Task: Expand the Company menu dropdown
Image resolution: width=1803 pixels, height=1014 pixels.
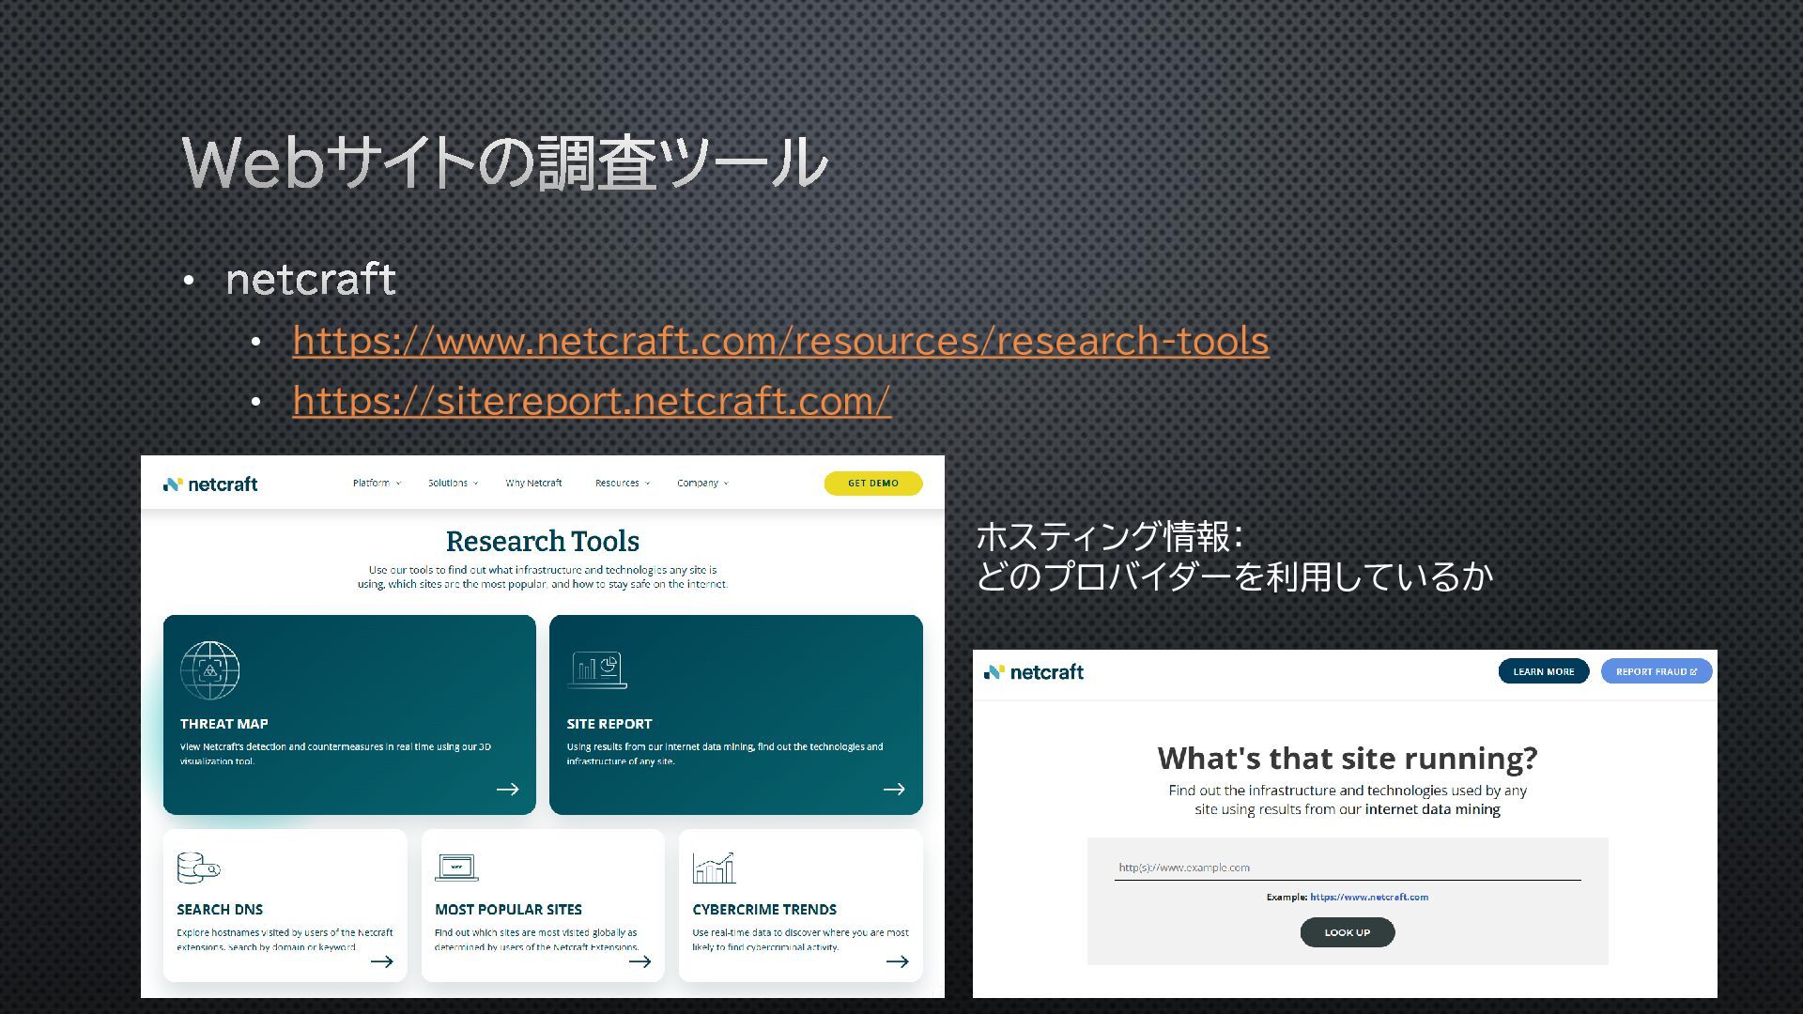Action: pyautogui.click(x=702, y=483)
